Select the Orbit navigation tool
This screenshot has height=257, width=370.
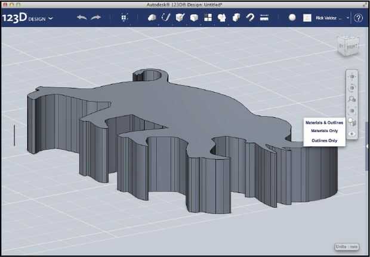point(352,88)
